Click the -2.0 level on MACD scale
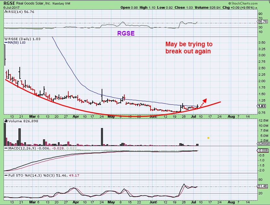This screenshot has width=270, height=205. [x=262, y=170]
